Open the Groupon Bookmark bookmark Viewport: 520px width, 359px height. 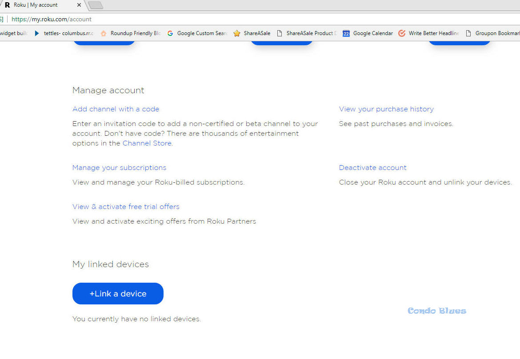click(493, 33)
